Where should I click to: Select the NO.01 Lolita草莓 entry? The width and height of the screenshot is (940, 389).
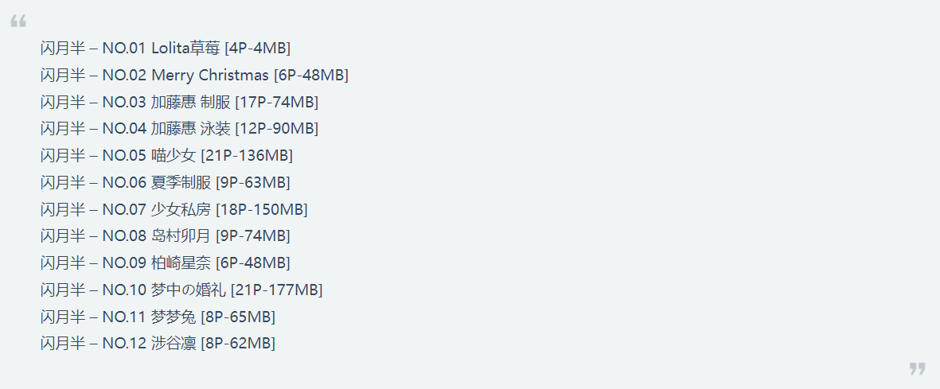pos(166,48)
